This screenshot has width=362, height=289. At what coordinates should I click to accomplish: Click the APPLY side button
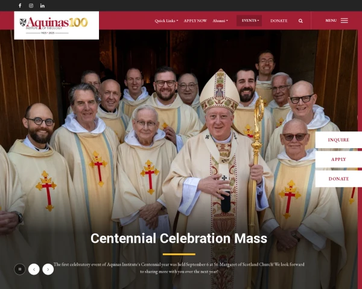(x=338, y=159)
